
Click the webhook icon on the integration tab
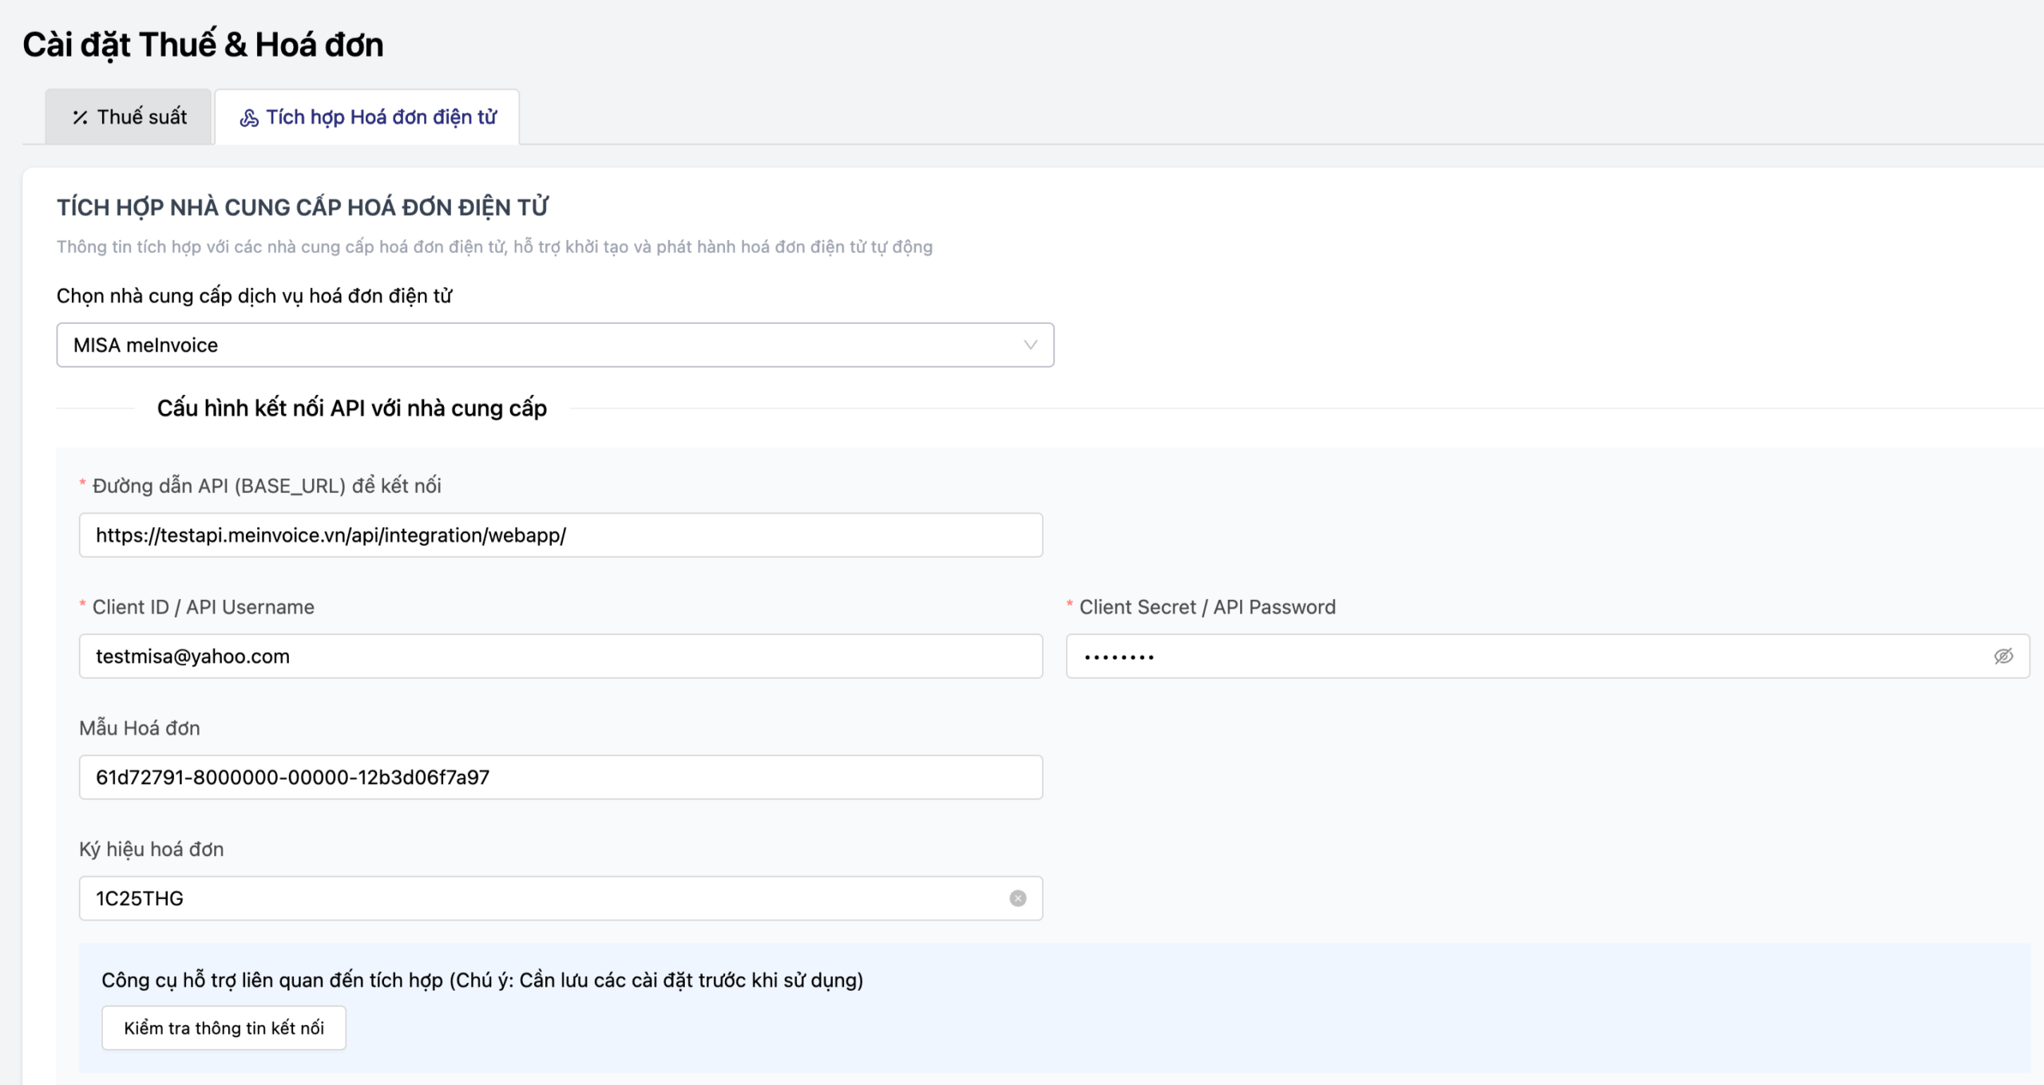pos(249,118)
